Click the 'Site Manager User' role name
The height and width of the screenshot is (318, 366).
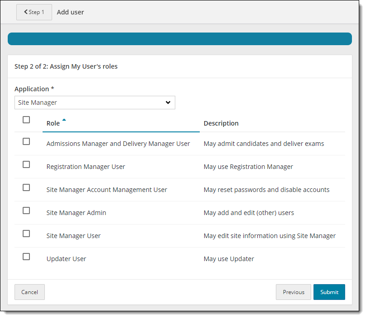(x=73, y=236)
